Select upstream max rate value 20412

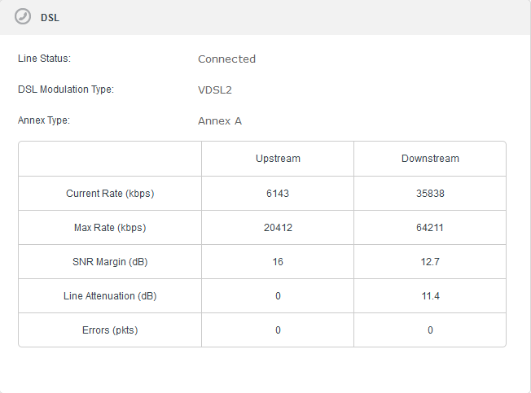point(278,228)
